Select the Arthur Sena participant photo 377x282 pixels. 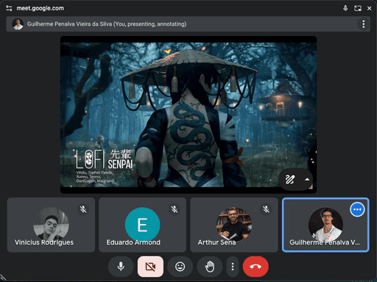(234, 225)
